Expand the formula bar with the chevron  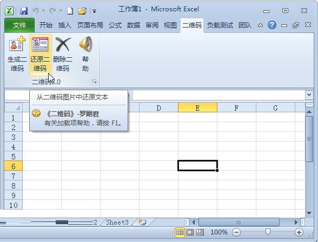tap(309, 95)
